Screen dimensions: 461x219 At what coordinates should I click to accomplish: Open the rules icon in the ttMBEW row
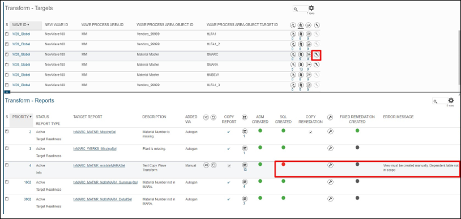click(x=293, y=75)
